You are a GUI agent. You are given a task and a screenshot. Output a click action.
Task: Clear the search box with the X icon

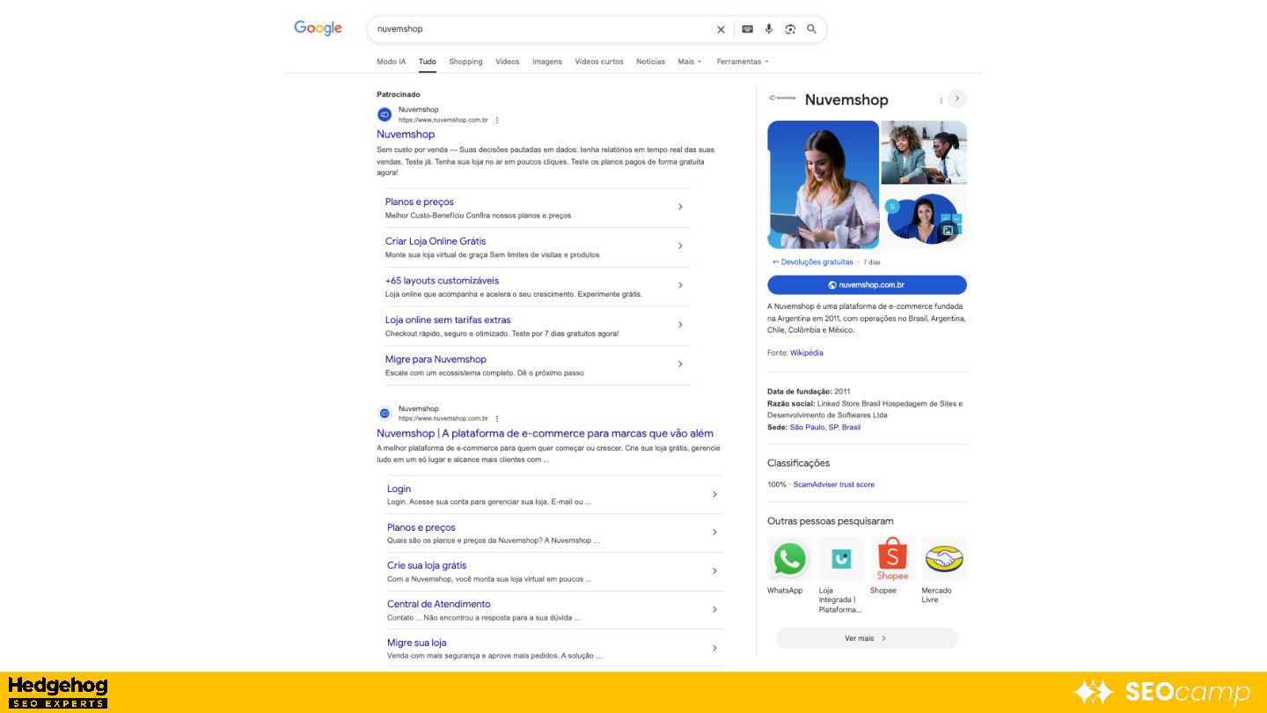(721, 29)
